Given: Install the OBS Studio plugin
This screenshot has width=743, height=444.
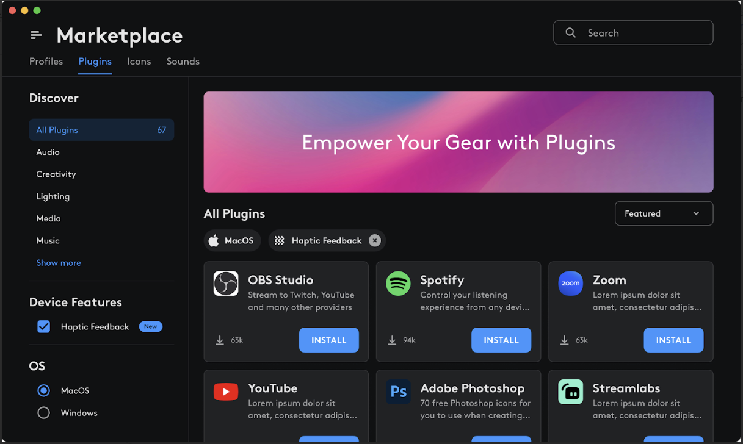Looking at the screenshot, I should click(328, 340).
